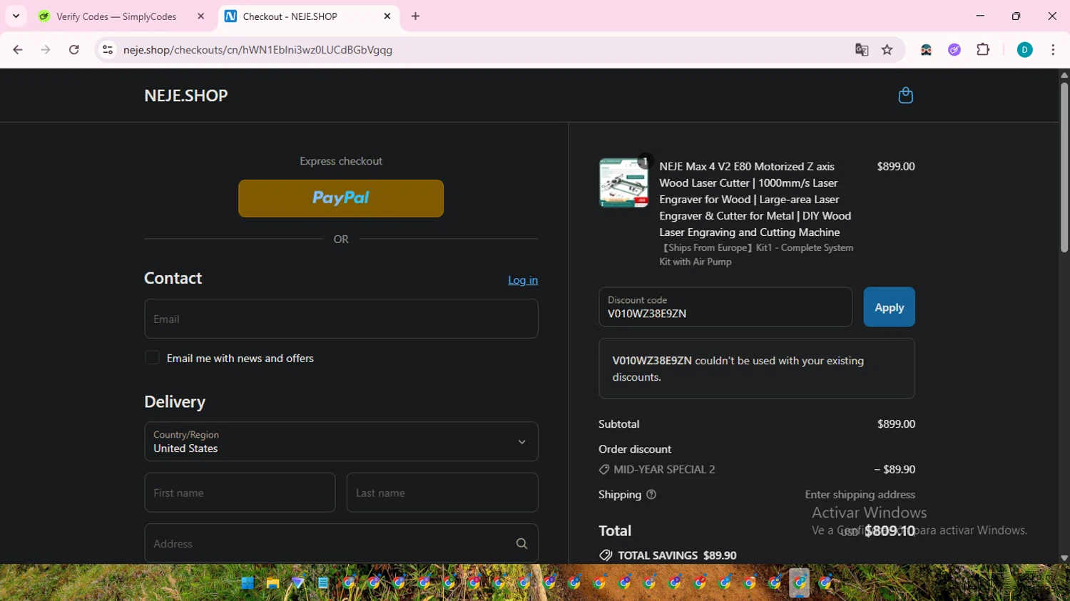Click the Subtotal $899.00 amount
The width and height of the screenshot is (1070, 601).
click(x=896, y=424)
